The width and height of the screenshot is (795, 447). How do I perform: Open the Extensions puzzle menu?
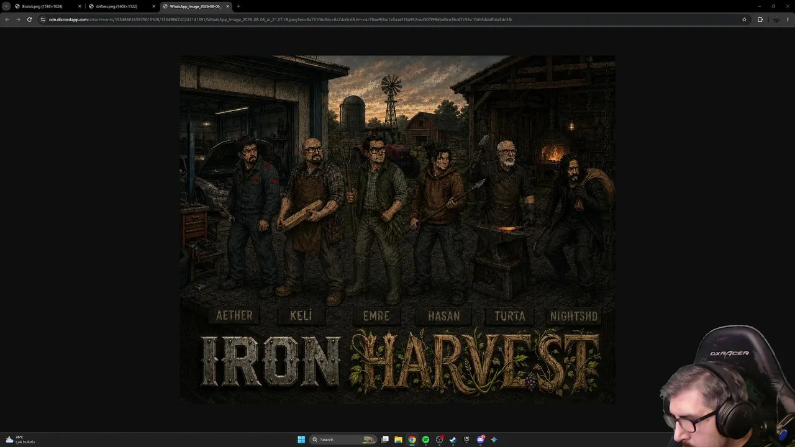(760, 19)
